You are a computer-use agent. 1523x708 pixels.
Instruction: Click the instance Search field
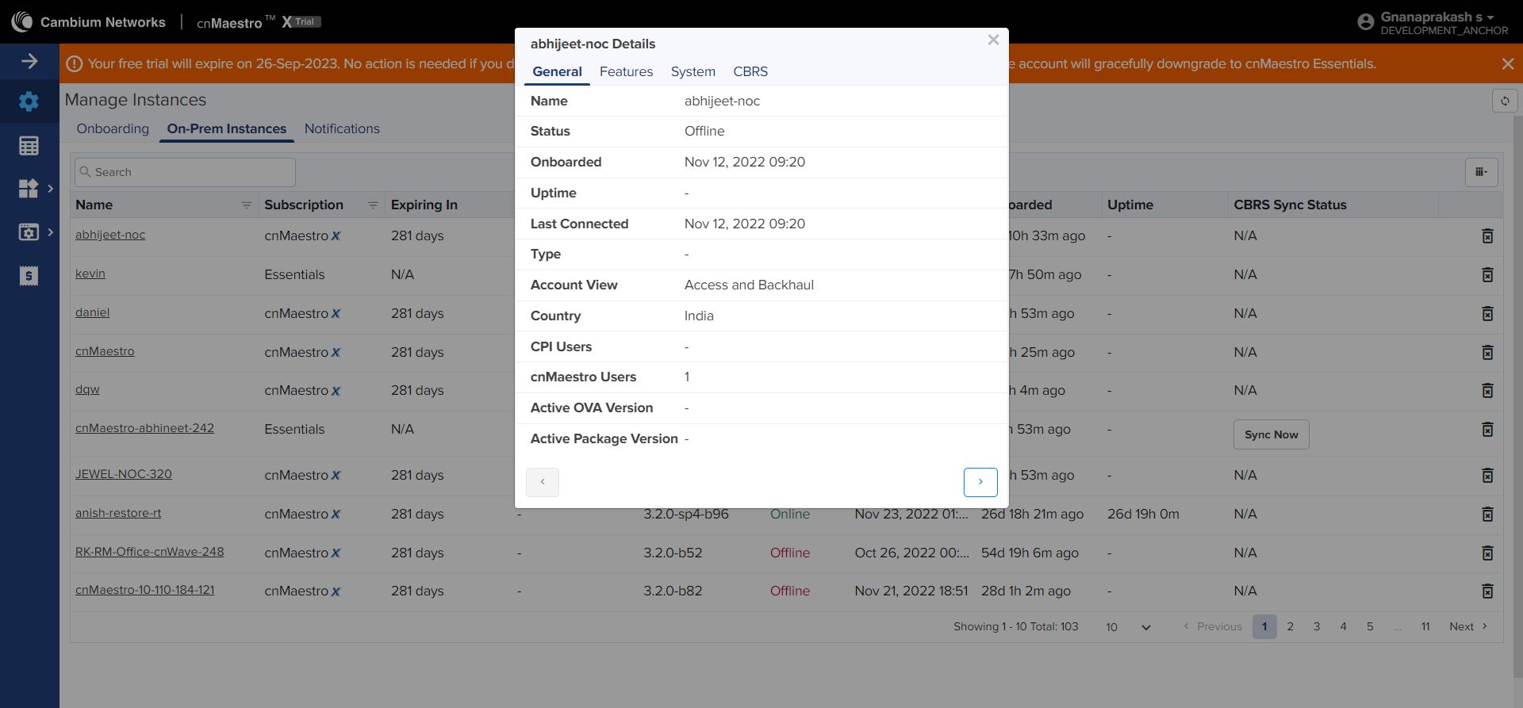185,172
